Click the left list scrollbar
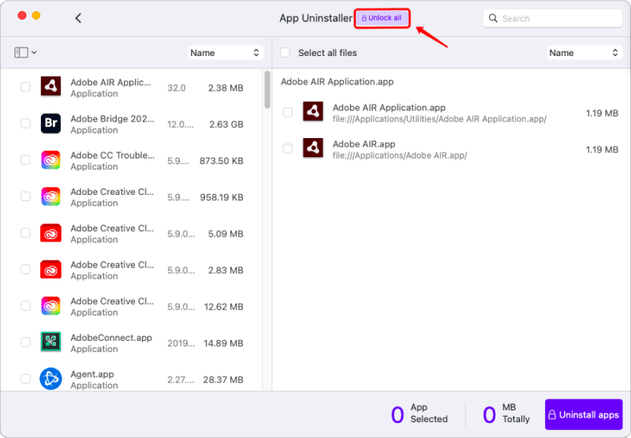The height and width of the screenshot is (438, 631). tap(267, 90)
